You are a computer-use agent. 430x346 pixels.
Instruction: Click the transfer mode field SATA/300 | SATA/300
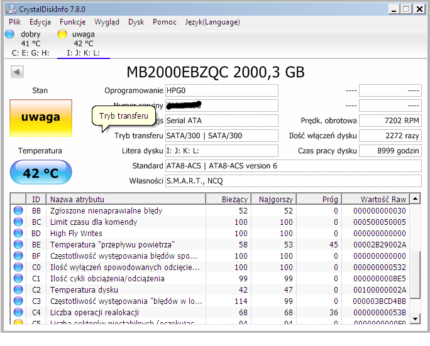coord(221,136)
